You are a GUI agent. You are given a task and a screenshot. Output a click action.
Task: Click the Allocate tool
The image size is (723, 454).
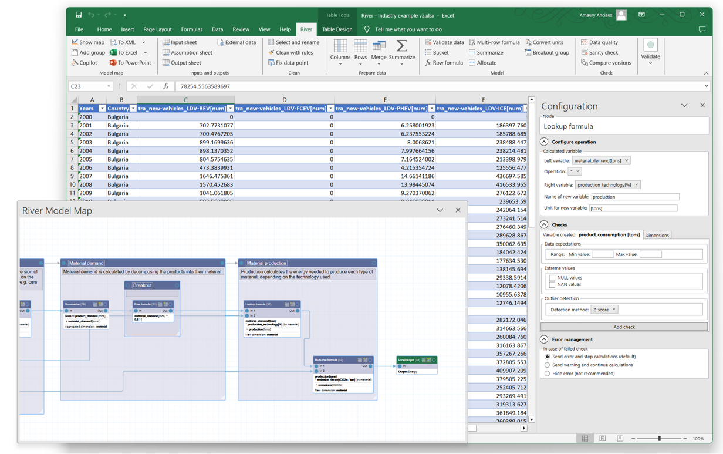click(x=482, y=62)
